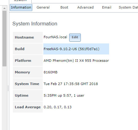Switch to the General tab
The image size is (138, 130).
tap(43, 7)
